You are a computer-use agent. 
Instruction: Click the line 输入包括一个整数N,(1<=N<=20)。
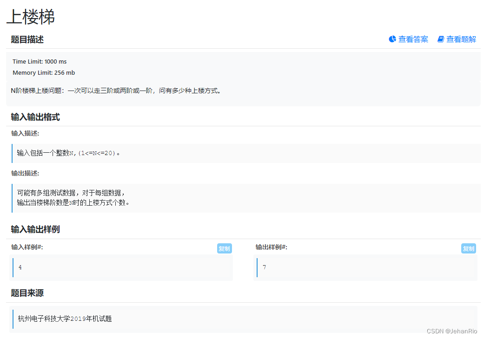[68, 153]
